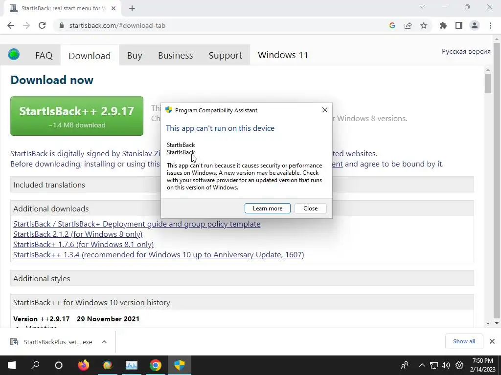The image size is (501, 375).
Task: Click the share page icon
Action: [408, 25]
